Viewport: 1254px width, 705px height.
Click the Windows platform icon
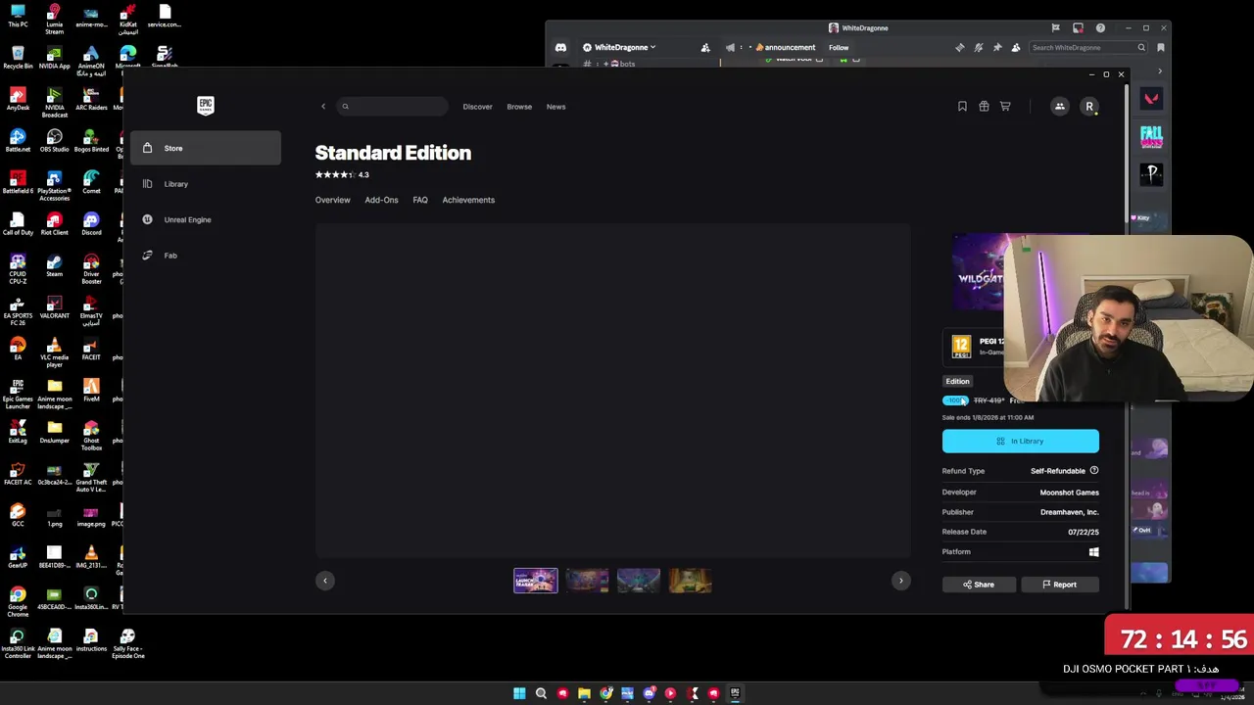click(1093, 552)
